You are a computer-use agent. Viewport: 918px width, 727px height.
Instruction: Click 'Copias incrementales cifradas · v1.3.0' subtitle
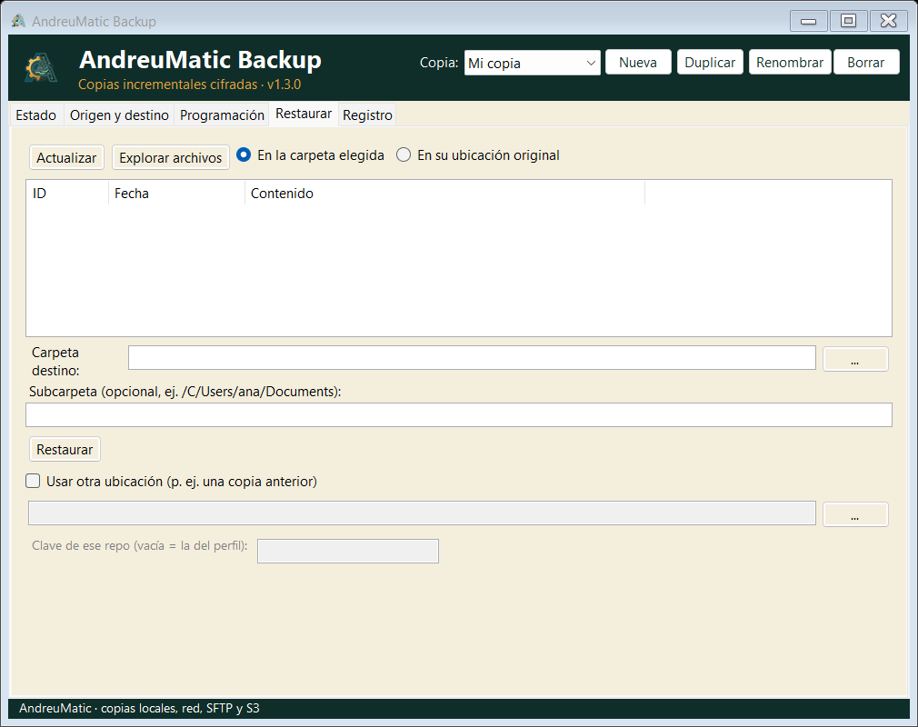pos(190,85)
